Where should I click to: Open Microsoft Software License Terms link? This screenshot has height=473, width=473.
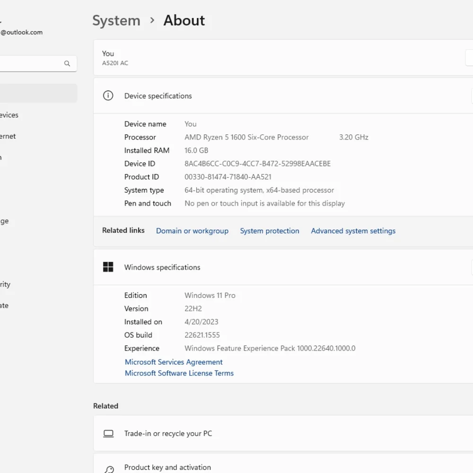[179, 373]
